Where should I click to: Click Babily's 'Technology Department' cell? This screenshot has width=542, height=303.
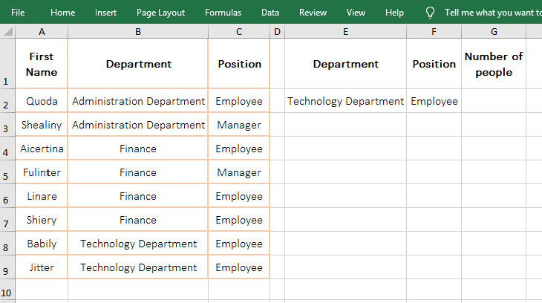tap(138, 244)
